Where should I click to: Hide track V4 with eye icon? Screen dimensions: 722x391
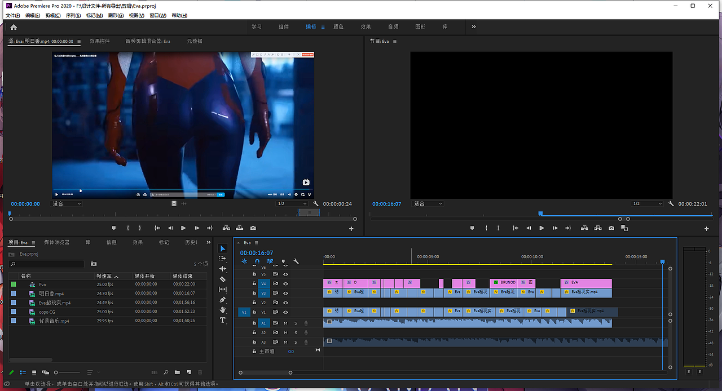(285, 283)
